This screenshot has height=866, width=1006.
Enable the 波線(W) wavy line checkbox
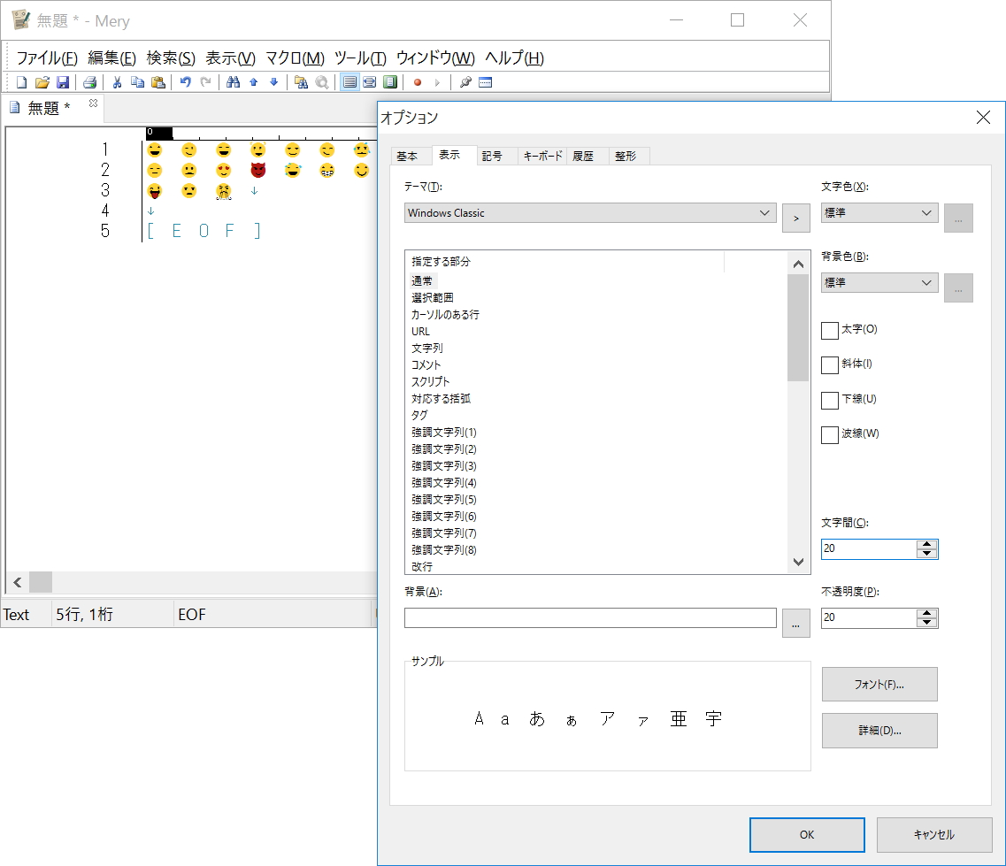(830, 435)
